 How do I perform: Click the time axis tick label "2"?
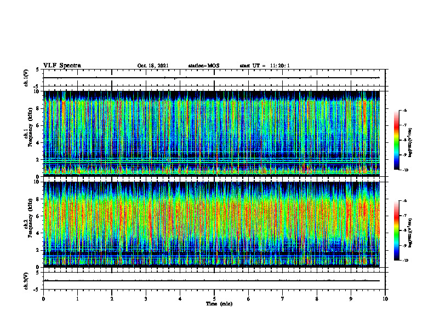click(112, 299)
